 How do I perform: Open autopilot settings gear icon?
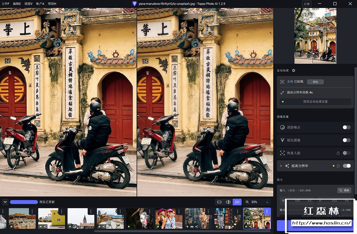[293, 70]
